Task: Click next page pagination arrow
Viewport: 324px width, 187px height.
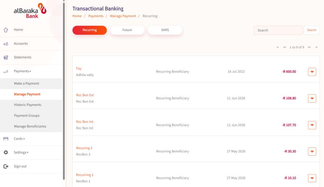Action: (309, 47)
